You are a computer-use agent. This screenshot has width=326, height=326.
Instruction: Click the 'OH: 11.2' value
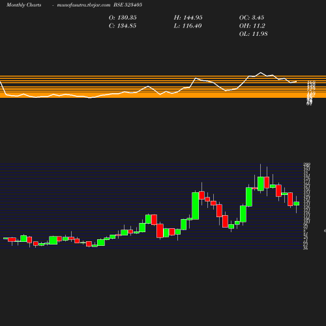tap(252, 25)
